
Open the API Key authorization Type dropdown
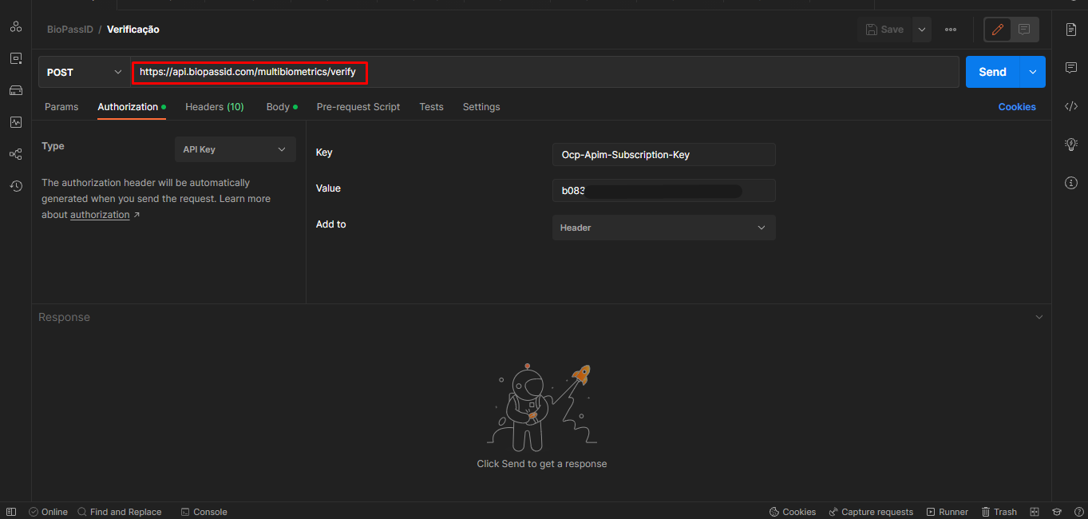click(235, 149)
